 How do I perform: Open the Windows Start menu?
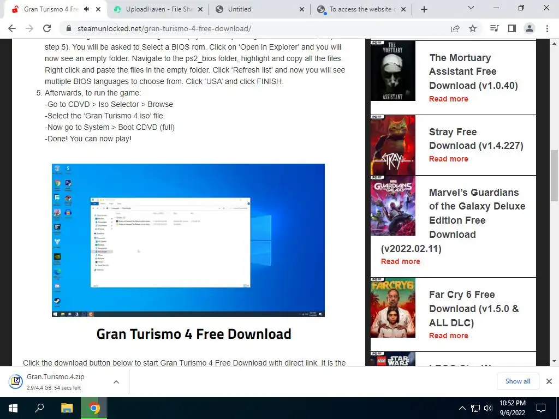[13, 408]
